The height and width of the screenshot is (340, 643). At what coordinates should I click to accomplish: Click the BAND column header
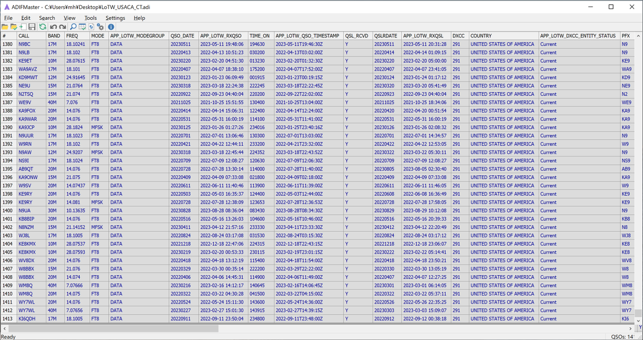point(55,35)
